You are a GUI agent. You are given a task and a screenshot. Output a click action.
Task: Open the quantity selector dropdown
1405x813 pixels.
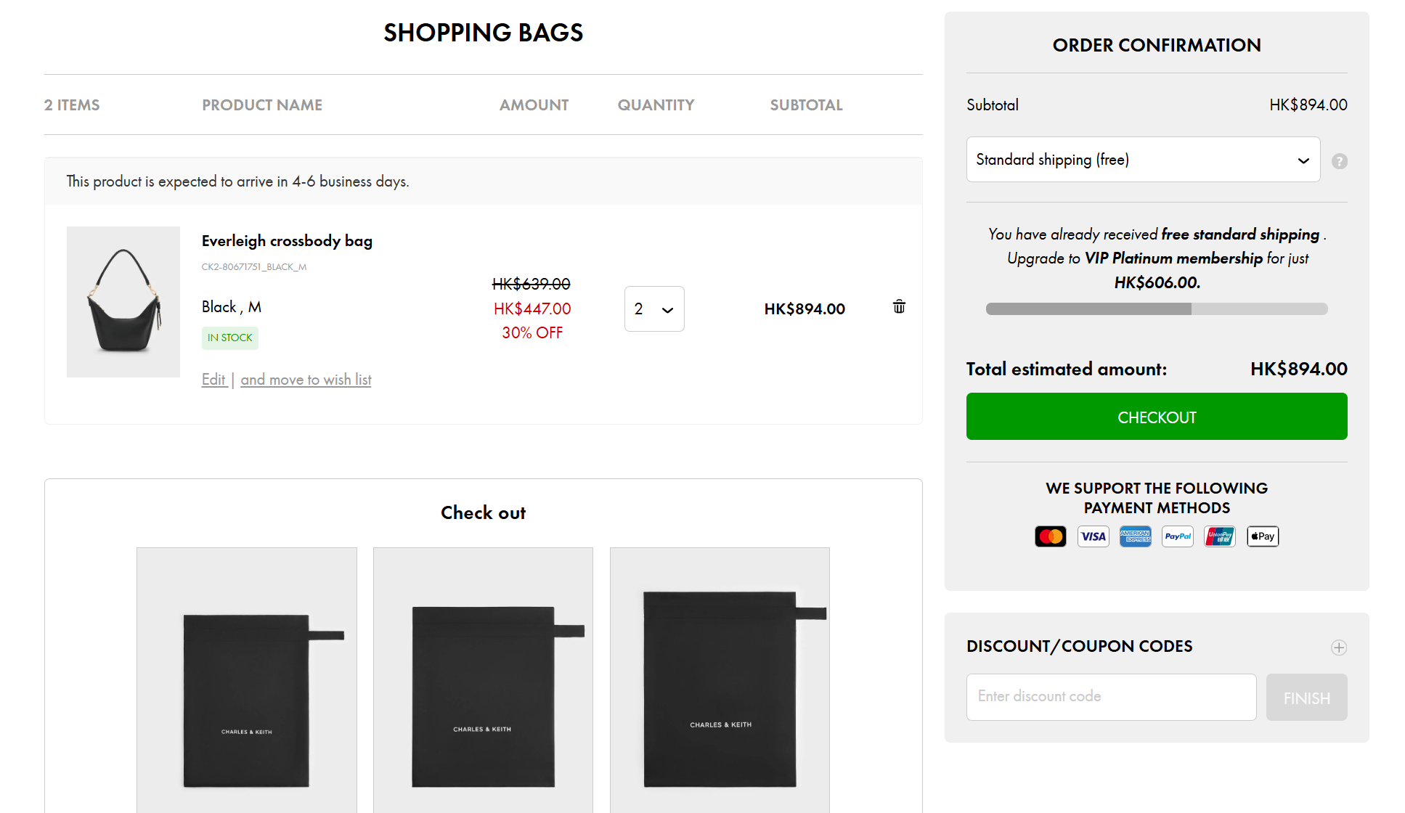[653, 309]
